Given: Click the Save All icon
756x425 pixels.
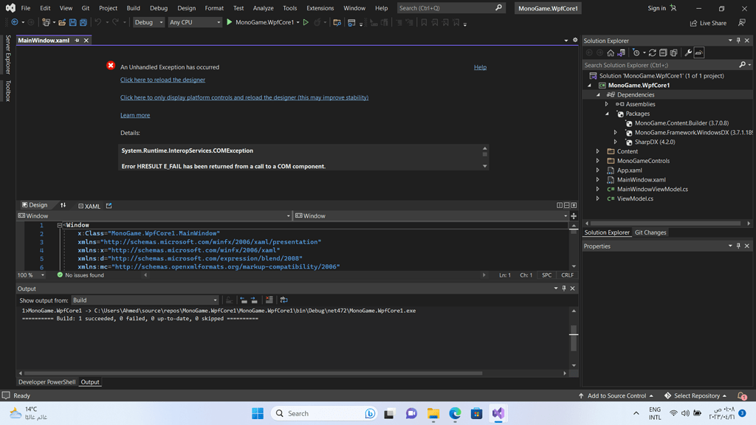Looking at the screenshot, I should (x=83, y=22).
